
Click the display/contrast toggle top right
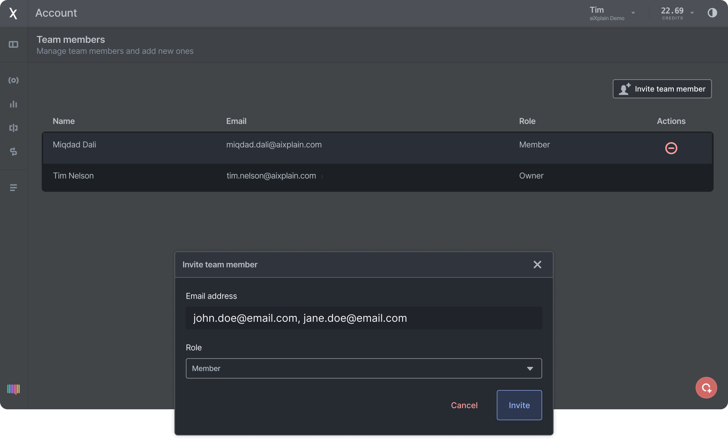point(712,13)
